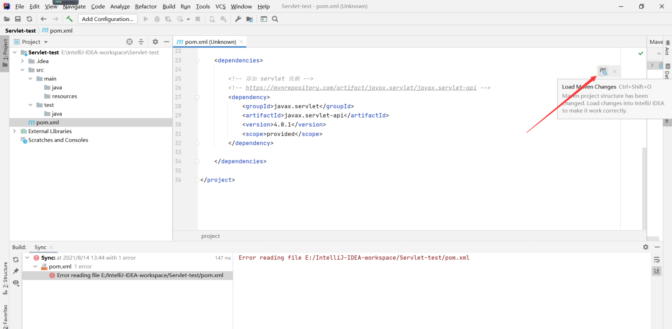672x329 pixels.
Task: Close the pom.xml editor tab
Action: coord(241,42)
